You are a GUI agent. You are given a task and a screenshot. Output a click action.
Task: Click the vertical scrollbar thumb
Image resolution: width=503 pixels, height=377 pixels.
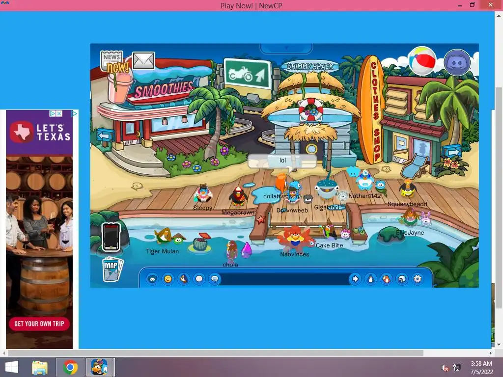coord(499,197)
